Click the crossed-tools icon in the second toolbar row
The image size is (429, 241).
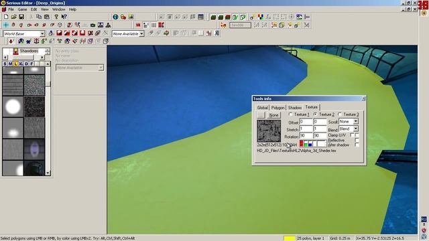coord(307,25)
